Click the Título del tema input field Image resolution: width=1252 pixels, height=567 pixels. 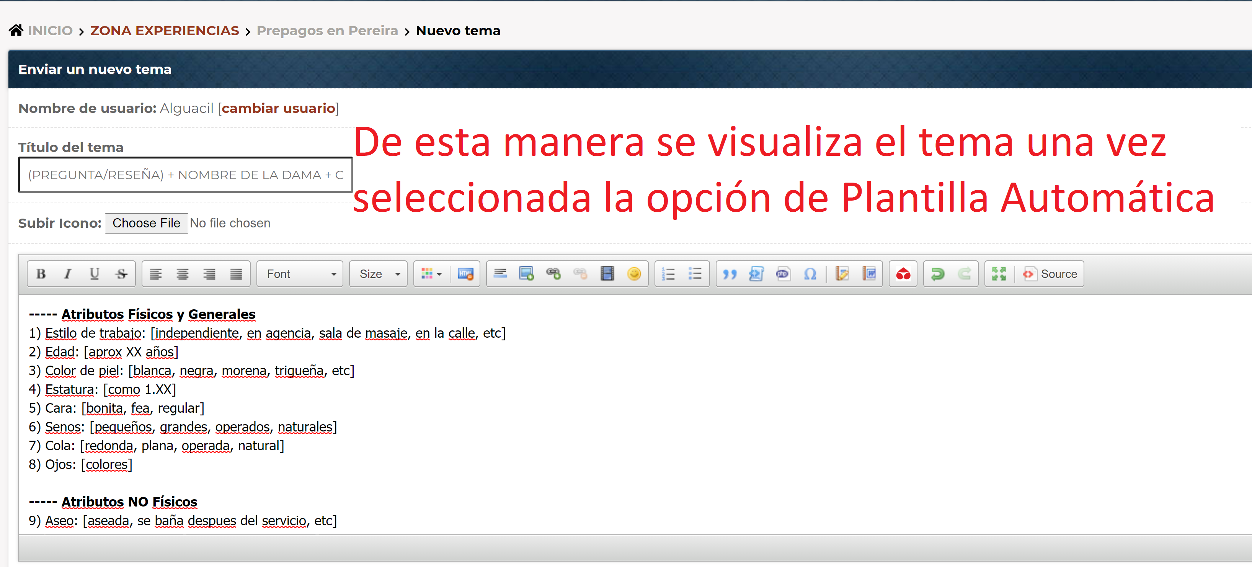185,175
